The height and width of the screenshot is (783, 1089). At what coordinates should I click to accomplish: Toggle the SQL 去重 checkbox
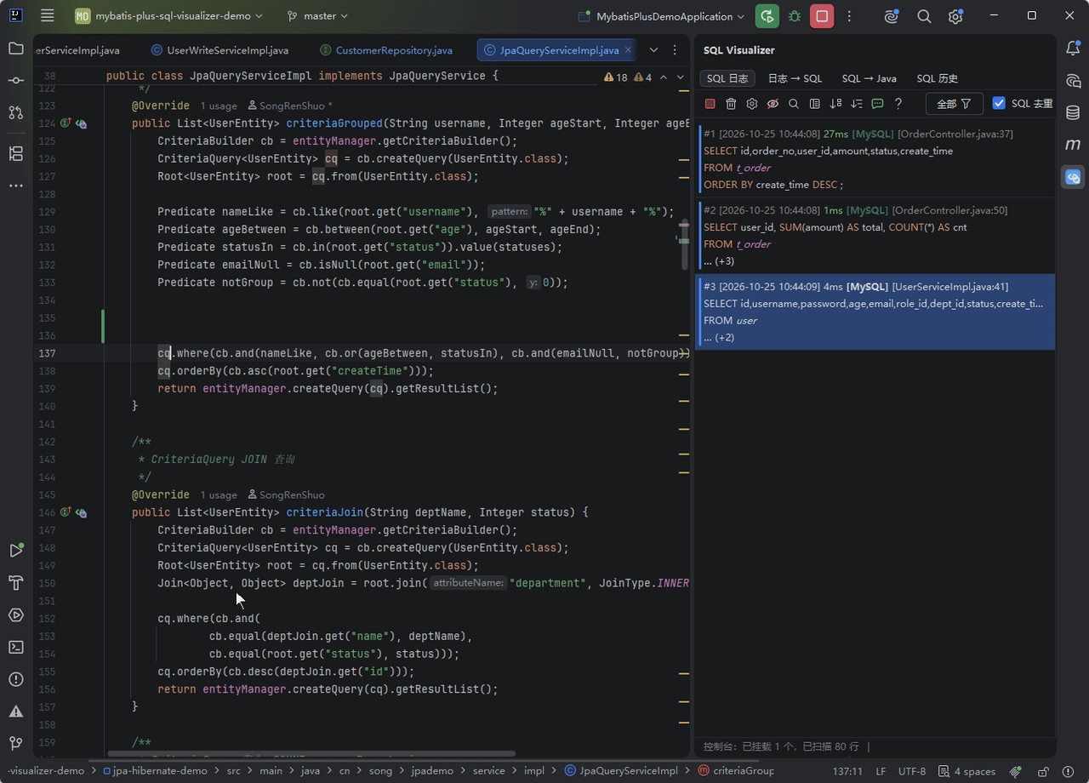point(999,104)
